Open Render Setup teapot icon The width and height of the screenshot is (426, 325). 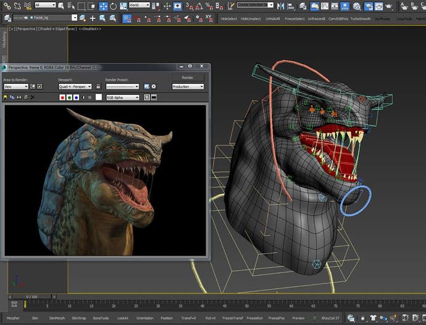tap(369, 6)
